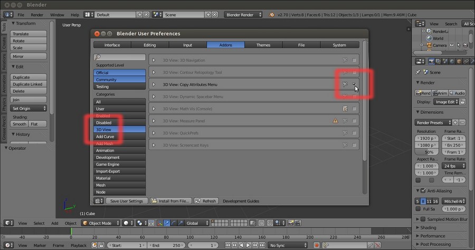
Task: Click the Screencast Keys community icon
Action: coord(345,145)
